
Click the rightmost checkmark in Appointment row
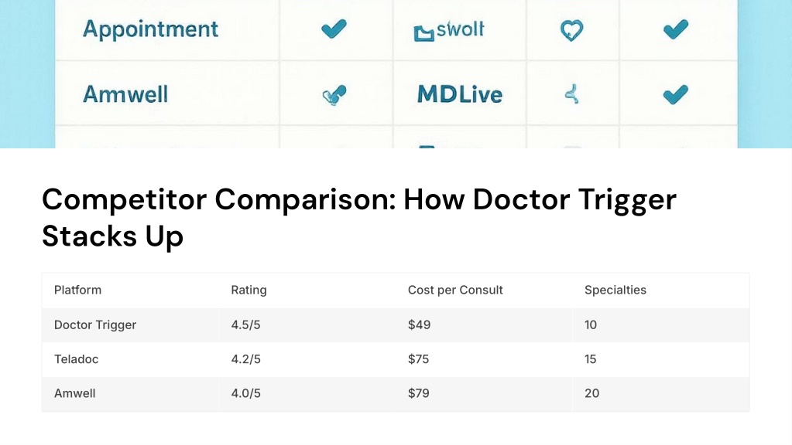(x=676, y=29)
